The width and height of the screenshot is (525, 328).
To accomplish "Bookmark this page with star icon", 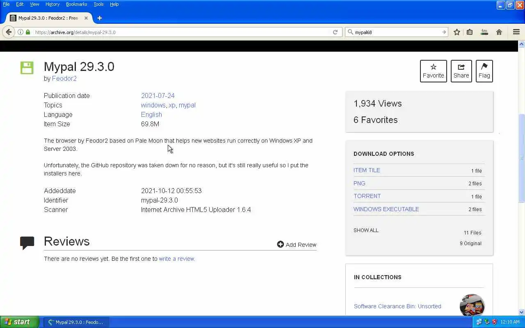I will [457, 32].
